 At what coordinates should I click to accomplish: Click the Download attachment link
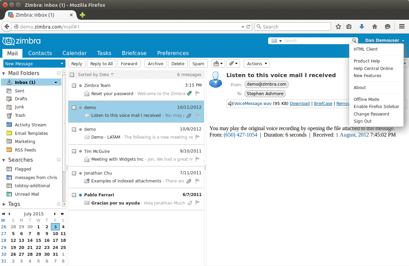pyautogui.click(x=300, y=104)
